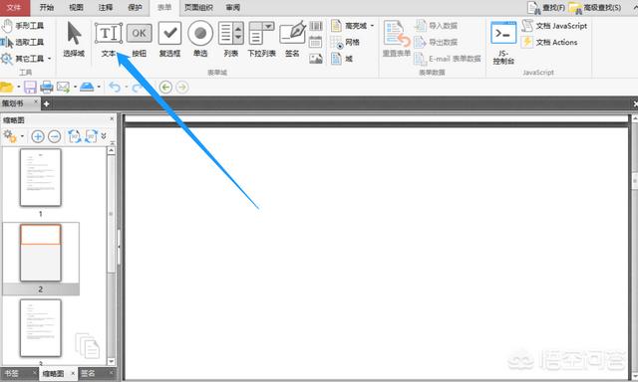Image resolution: width=638 pixels, height=382 pixels.
Task: Switch to the 注释 ribbon tab
Action: [x=106, y=7]
